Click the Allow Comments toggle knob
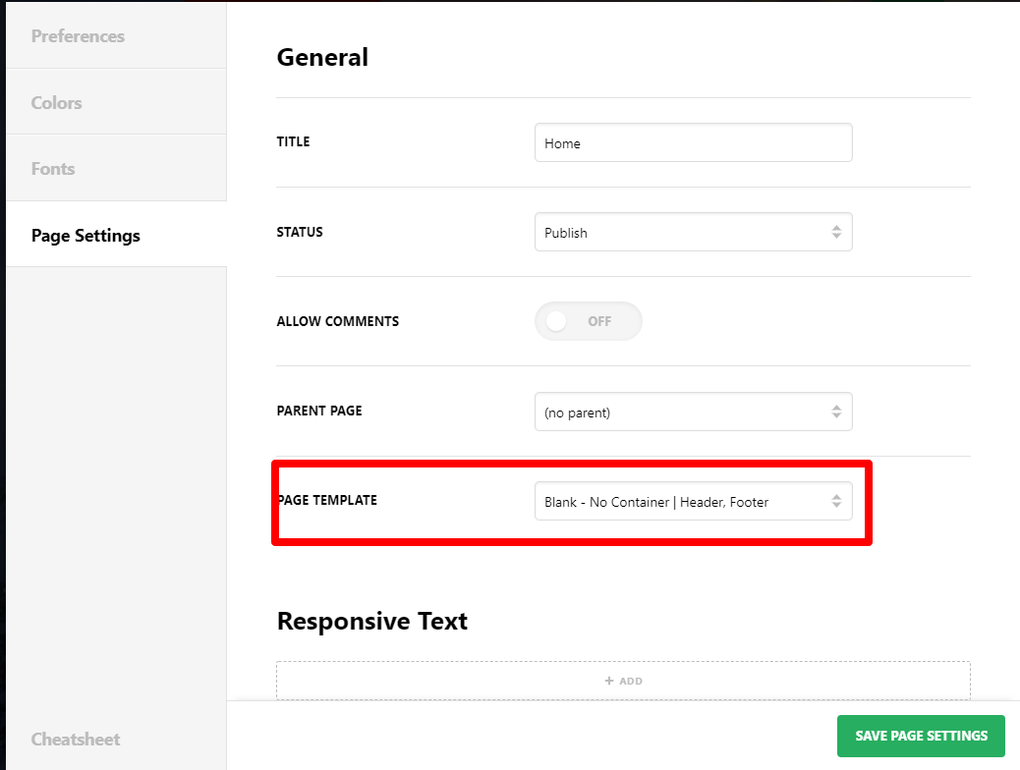This screenshot has width=1020, height=770. pos(556,321)
